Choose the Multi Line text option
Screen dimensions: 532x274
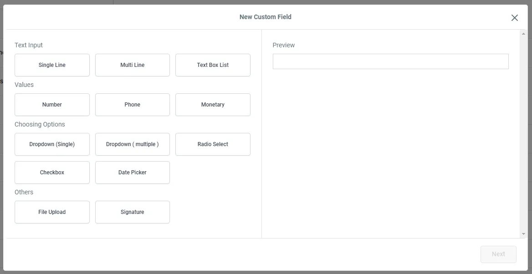pyautogui.click(x=132, y=65)
